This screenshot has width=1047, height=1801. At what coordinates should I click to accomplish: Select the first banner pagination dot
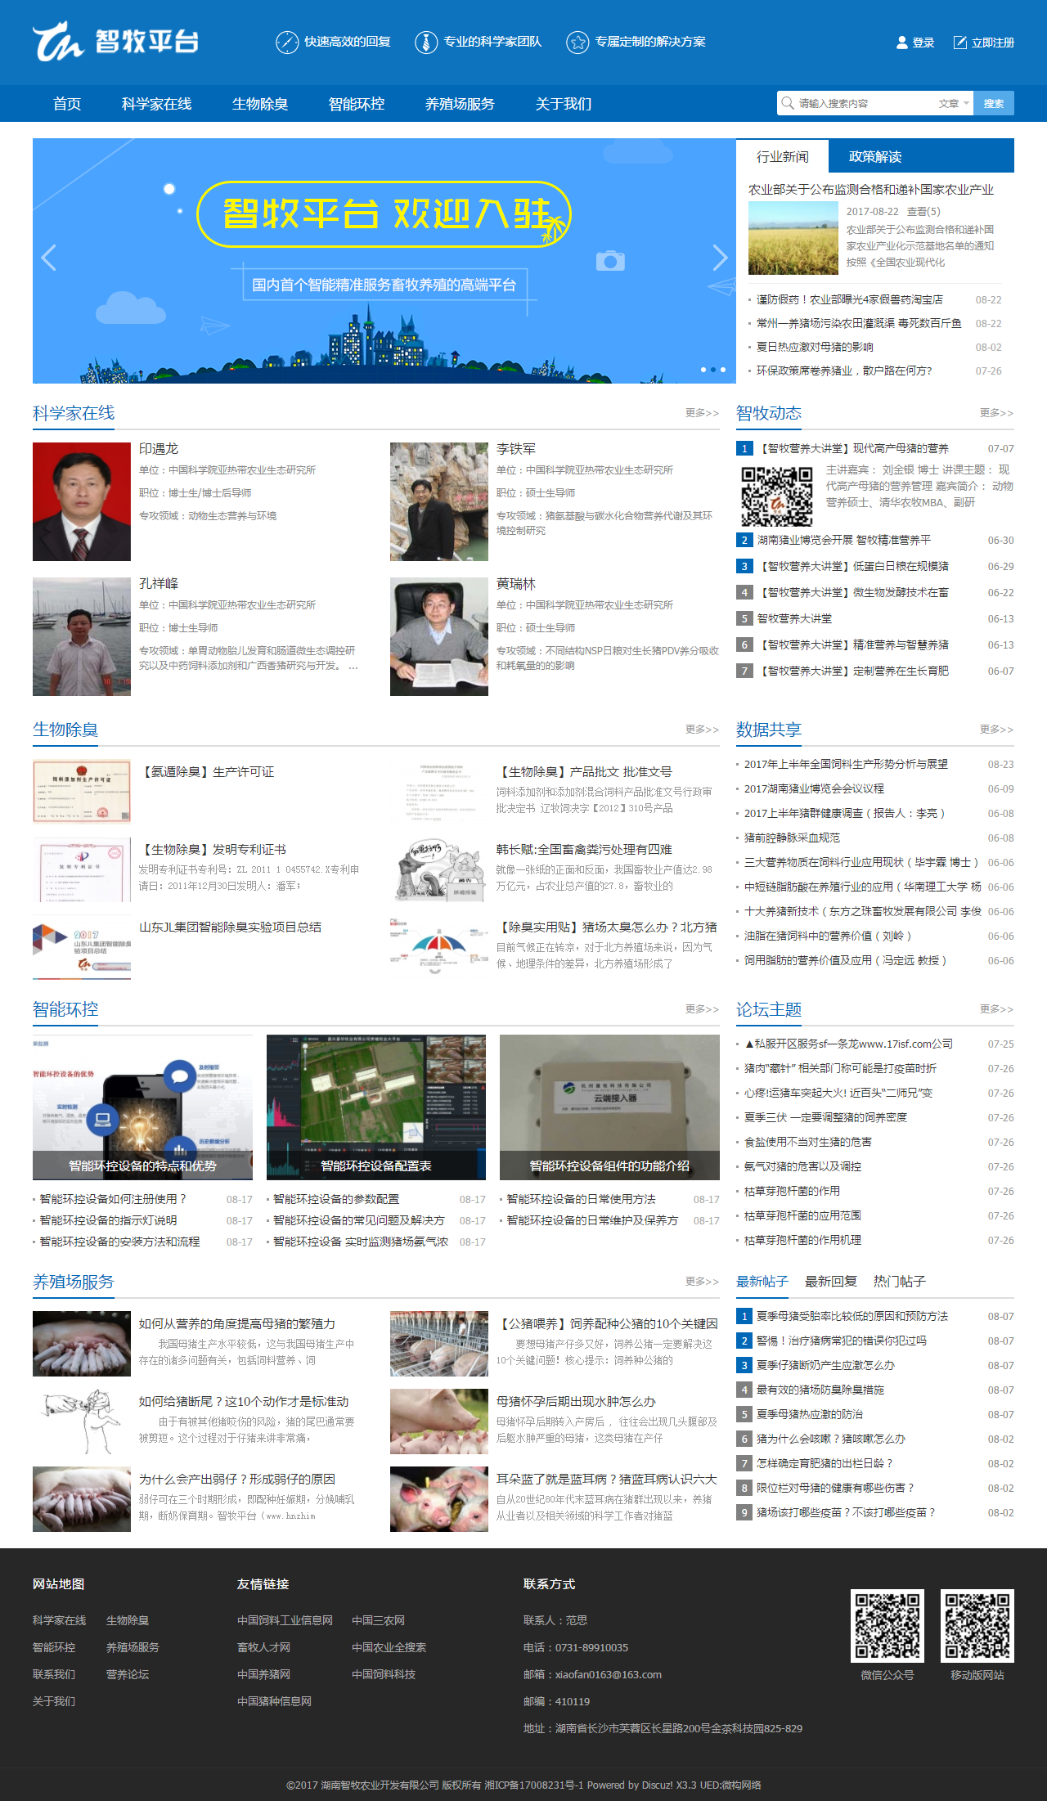(703, 370)
